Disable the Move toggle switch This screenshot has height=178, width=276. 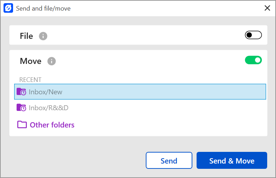(253, 60)
